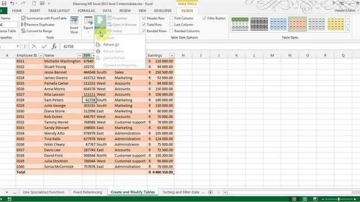The image size is (360, 202).
Task: Switch to Normal view in status bar
Action: pos(294,199)
